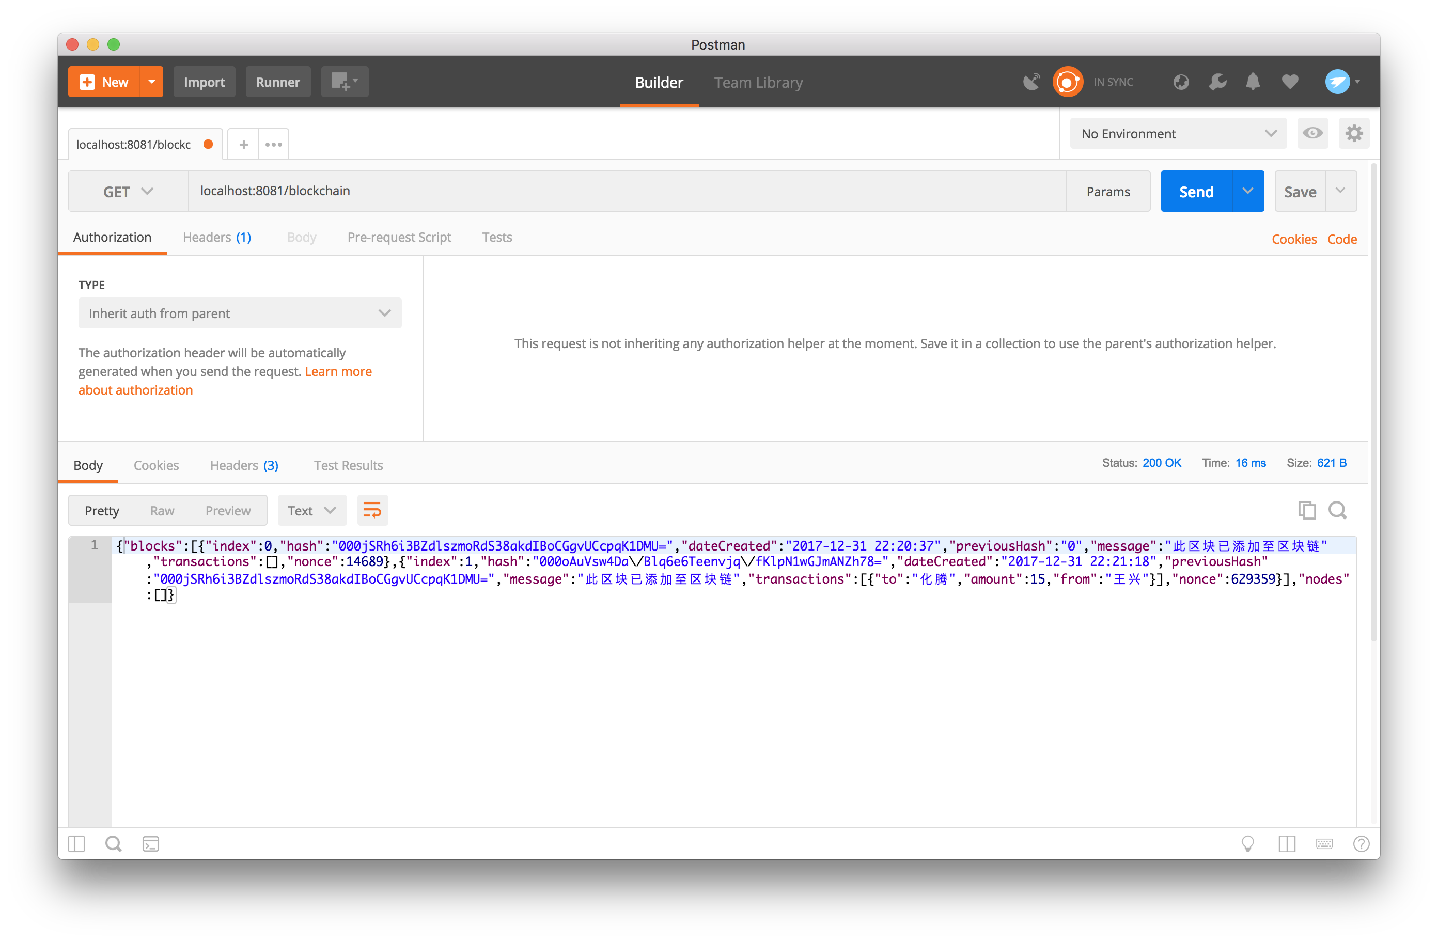Toggle the sidebar from status bar

tap(77, 843)
